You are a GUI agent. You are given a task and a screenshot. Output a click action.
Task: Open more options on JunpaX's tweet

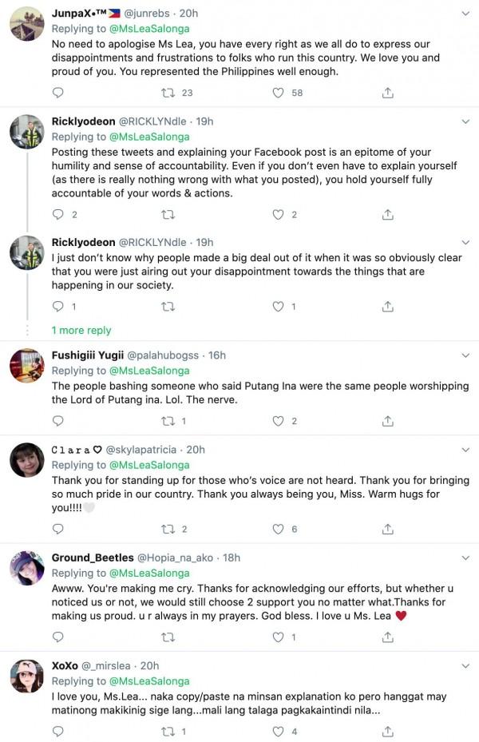click(466, 14)
